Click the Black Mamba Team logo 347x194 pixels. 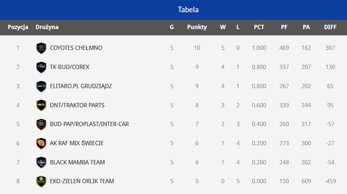pos(41,162)
